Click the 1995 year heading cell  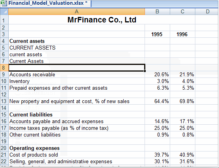pos(158,34)
